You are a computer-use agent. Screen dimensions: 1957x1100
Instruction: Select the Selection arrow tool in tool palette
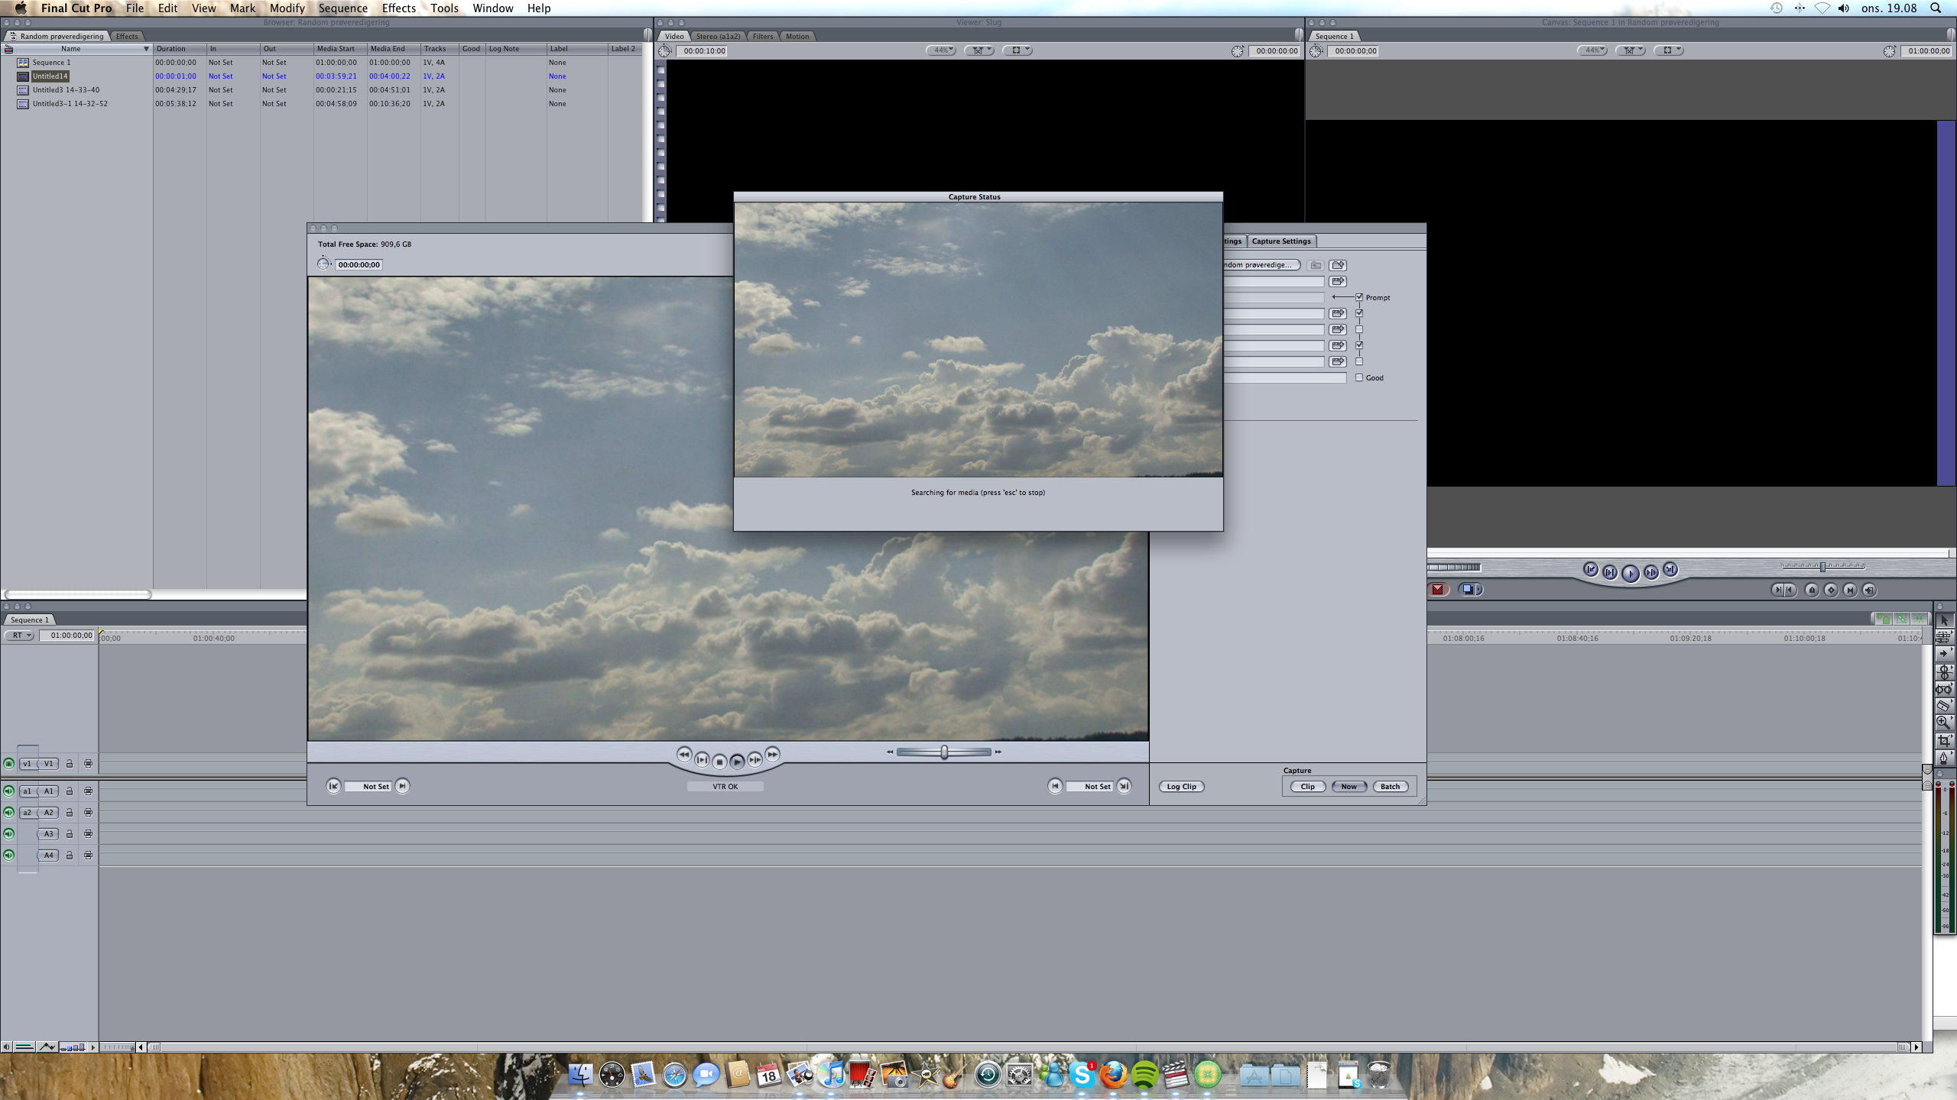(1944, 620)
